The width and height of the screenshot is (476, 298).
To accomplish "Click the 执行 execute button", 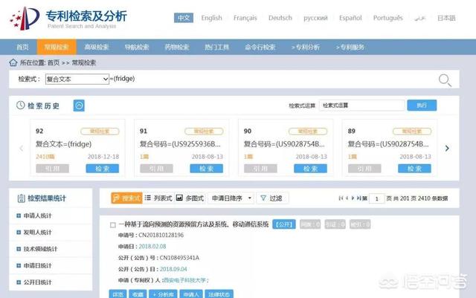I will tap(421, 106).
